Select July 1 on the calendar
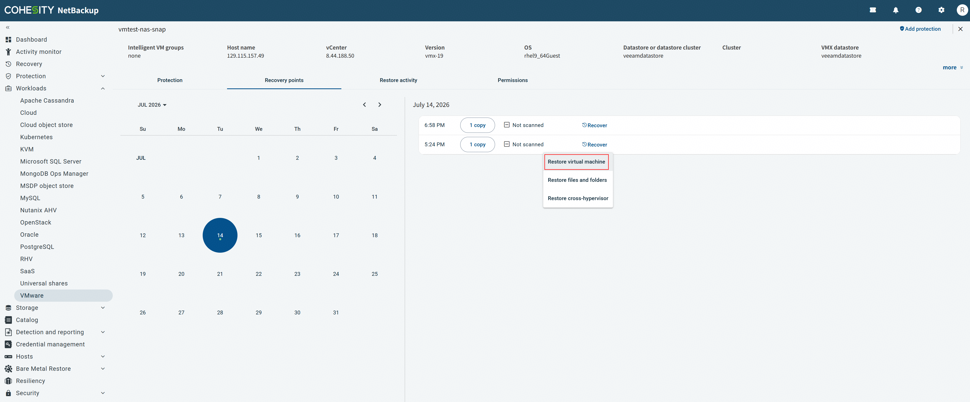 point(259,158)
